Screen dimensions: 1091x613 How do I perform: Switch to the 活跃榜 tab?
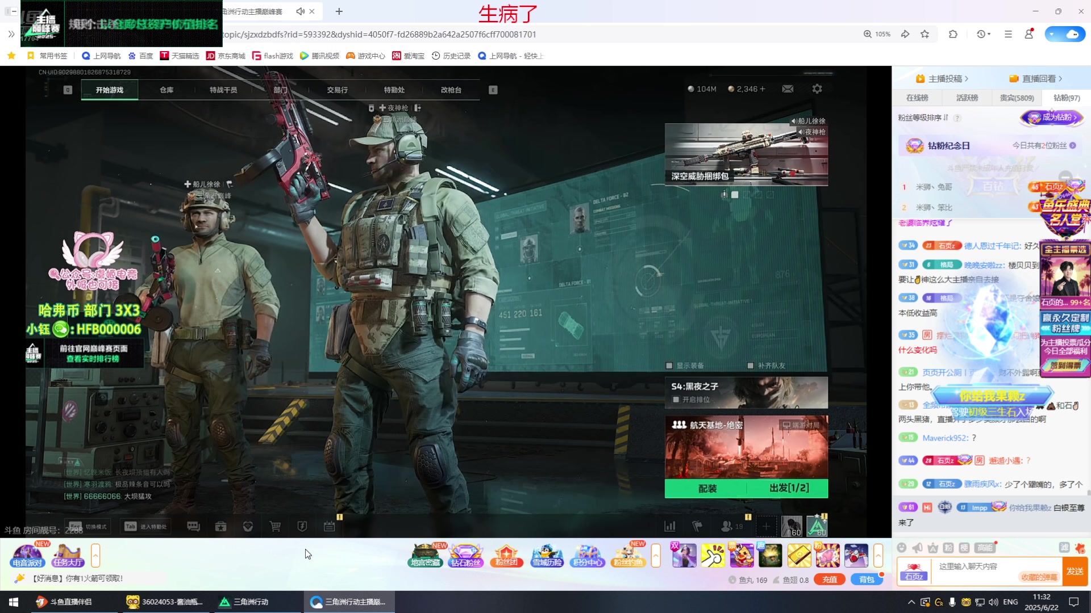point(967,98)
